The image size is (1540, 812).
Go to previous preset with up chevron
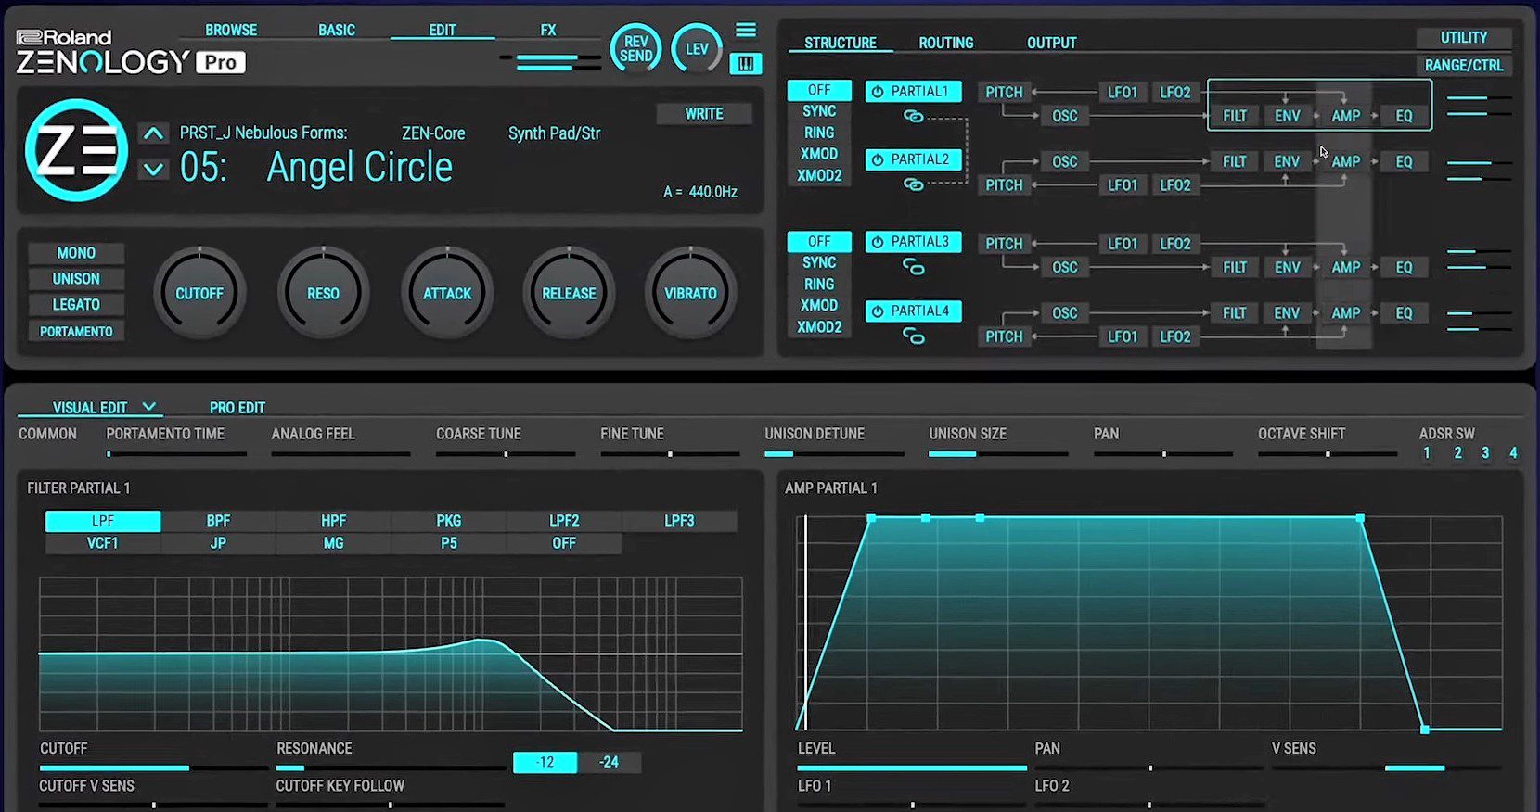click(x=153, y=133)
